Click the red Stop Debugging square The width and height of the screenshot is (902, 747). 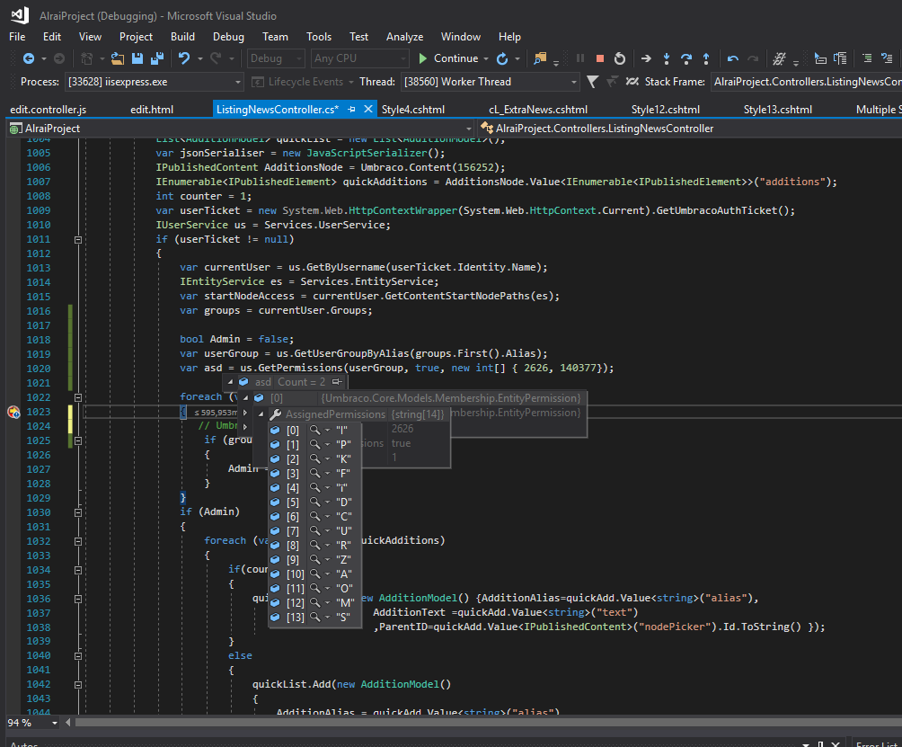600,58
